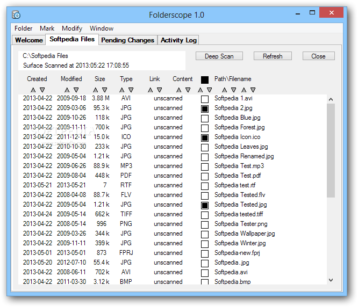This screenshot has width=358, height=307.
Task: Sort descending by Size arrow
Action: pyautogui.click(x=105, y=90)
